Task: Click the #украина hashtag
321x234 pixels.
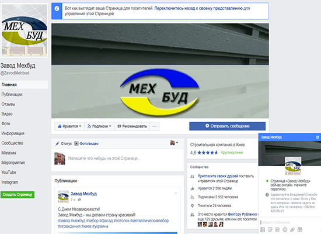Action: [x=100, y=226]
